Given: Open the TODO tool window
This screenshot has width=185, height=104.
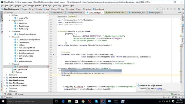Looking at the screenshot, I should coord(8,94).
